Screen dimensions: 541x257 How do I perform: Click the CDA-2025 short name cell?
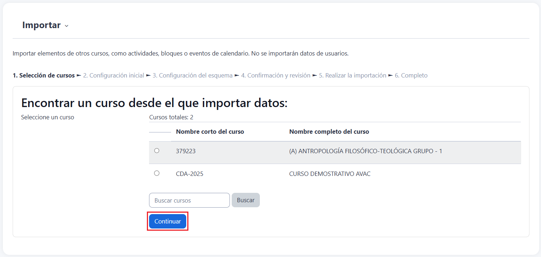[x=189, y=174]
